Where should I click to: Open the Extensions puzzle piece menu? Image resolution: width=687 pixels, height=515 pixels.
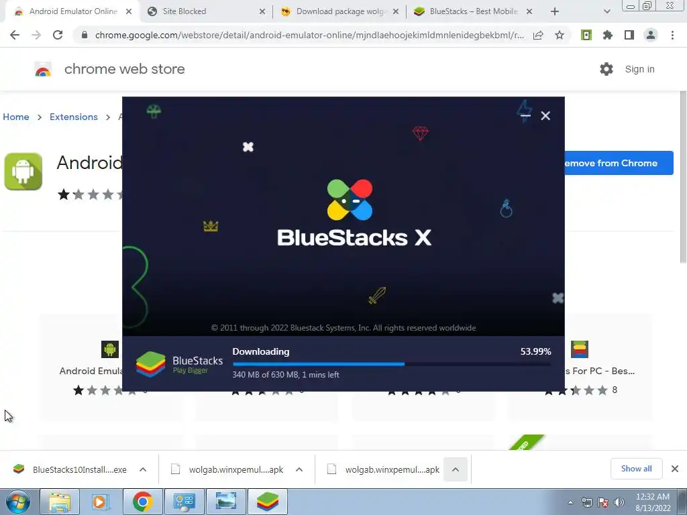pos(608,35)
